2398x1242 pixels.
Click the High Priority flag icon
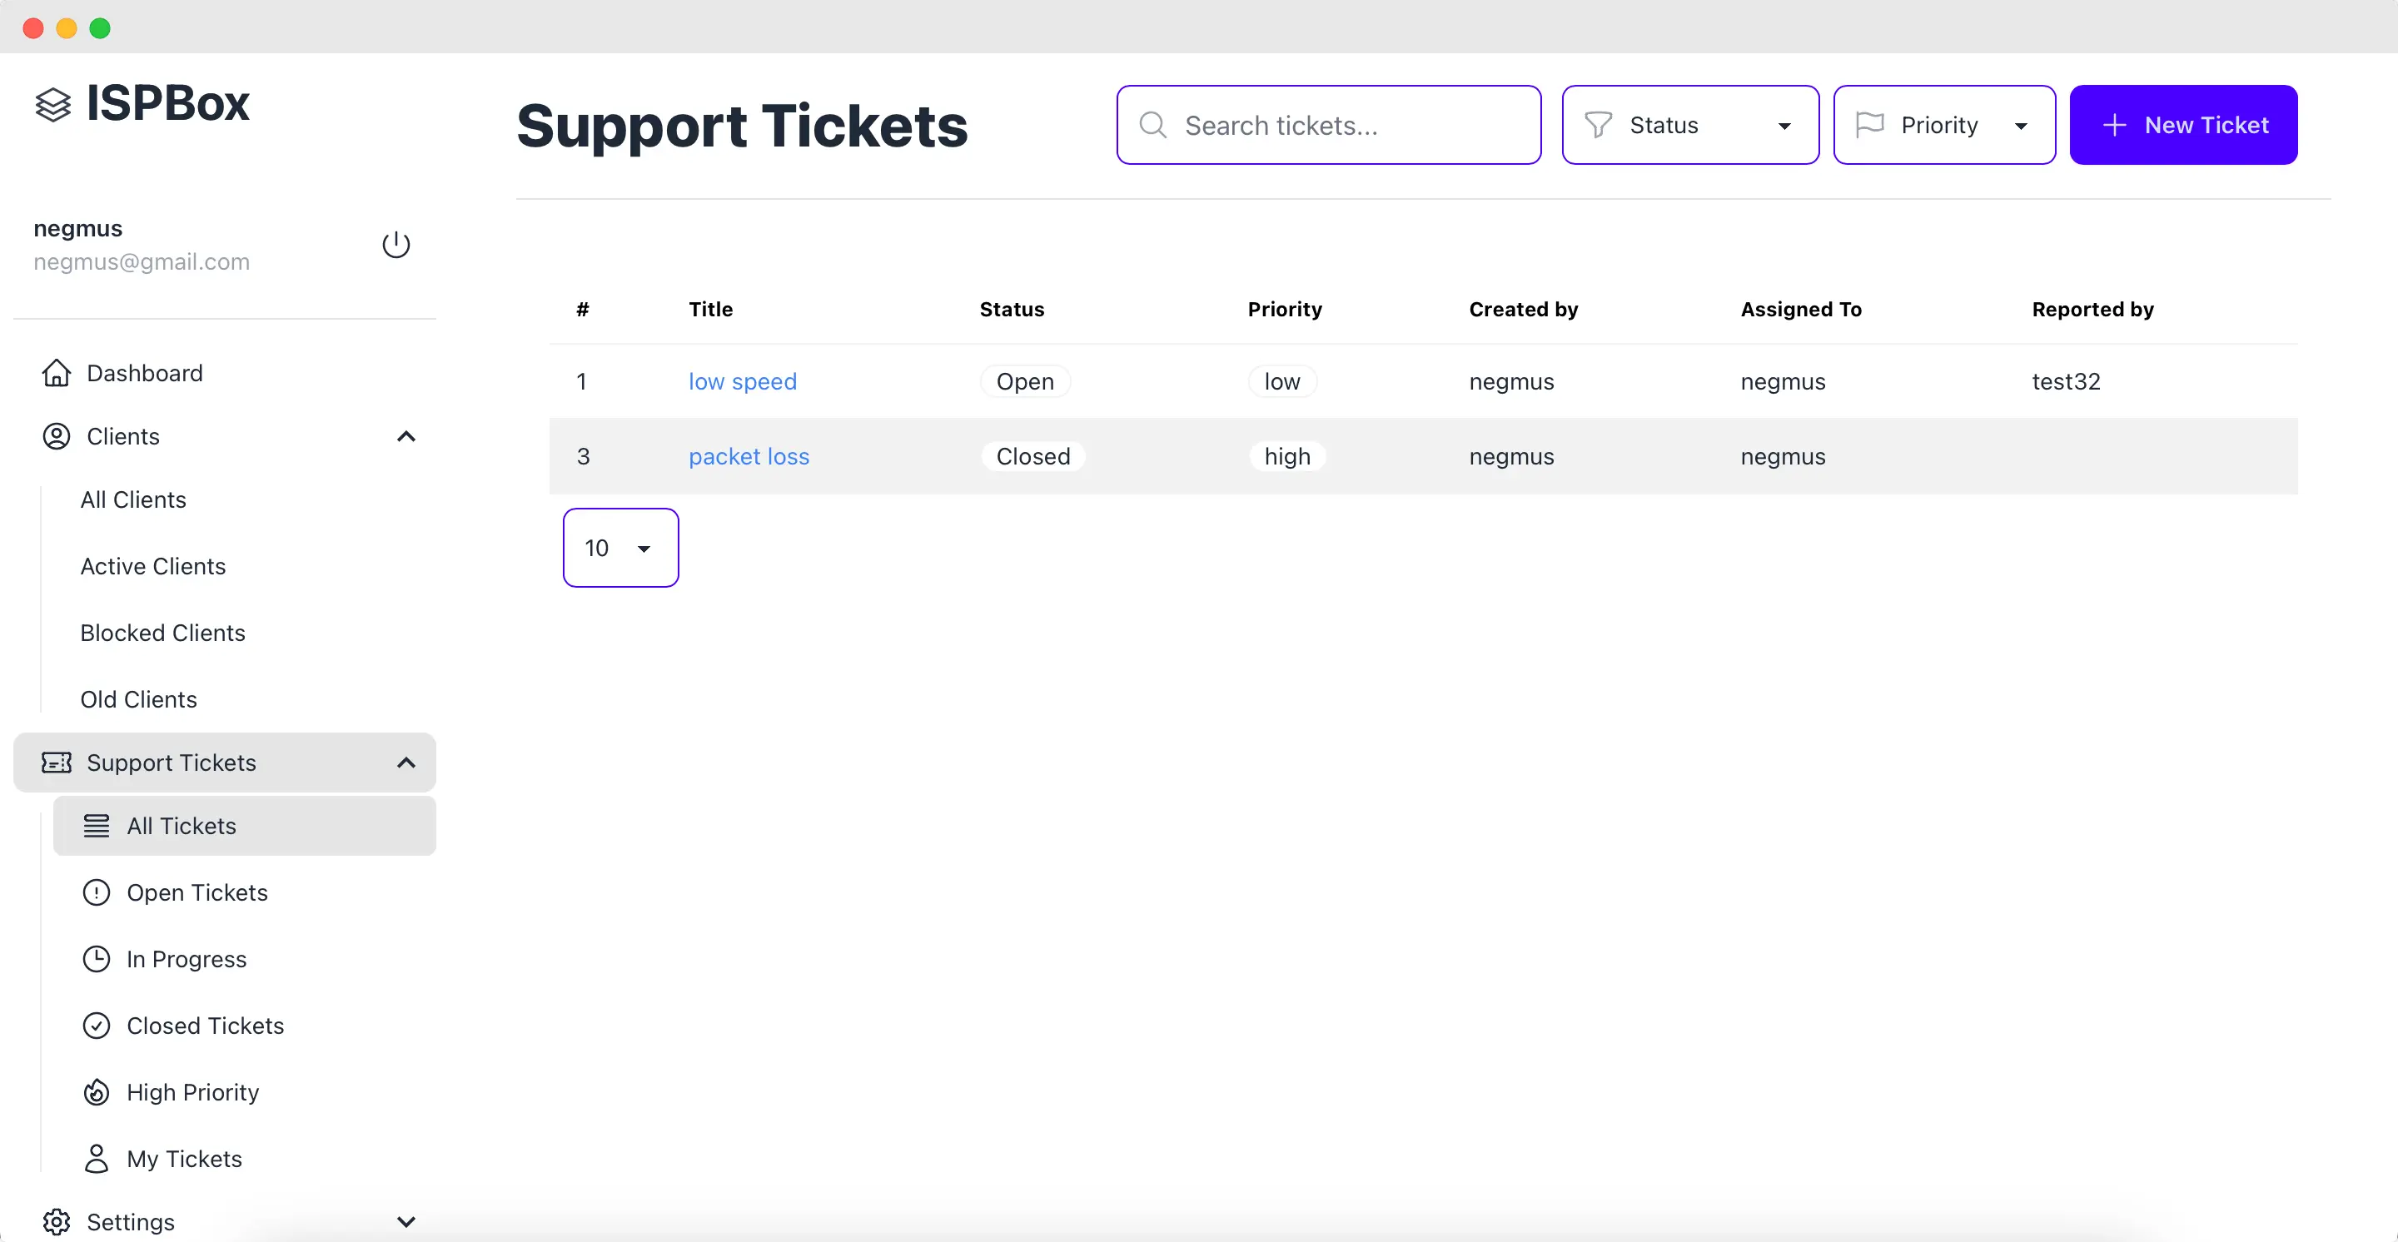[97, 1091]
